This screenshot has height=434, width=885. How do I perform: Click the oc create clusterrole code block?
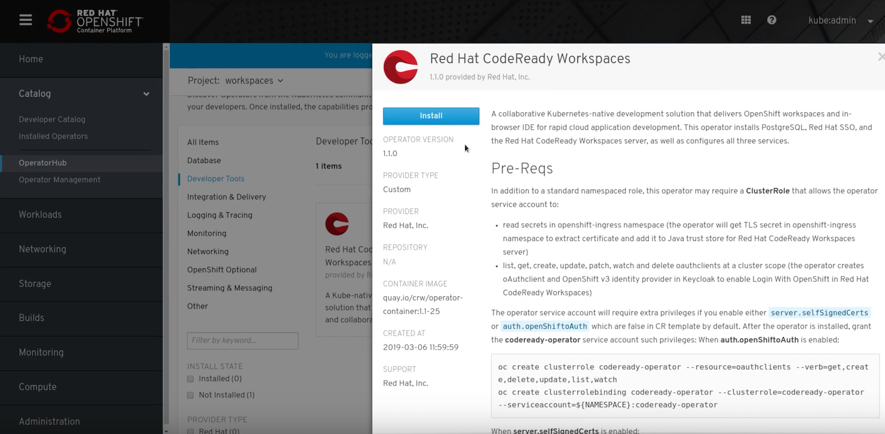click(685, 386)
